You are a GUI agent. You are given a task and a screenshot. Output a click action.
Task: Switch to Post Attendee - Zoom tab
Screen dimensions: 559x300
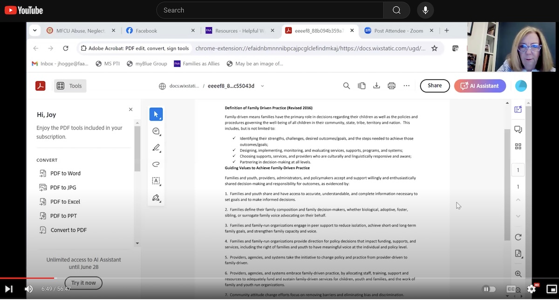pyautogui.click(x=398, y=31)
